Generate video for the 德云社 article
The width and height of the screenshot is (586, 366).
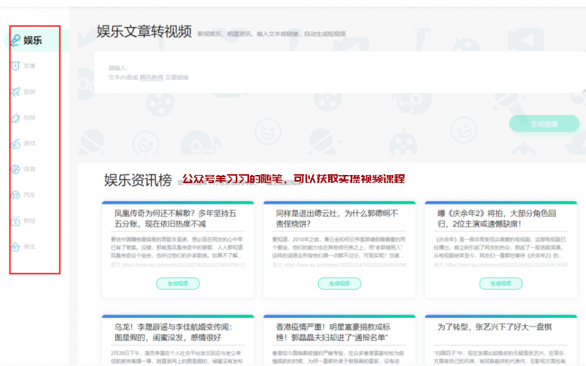point(338,283)
